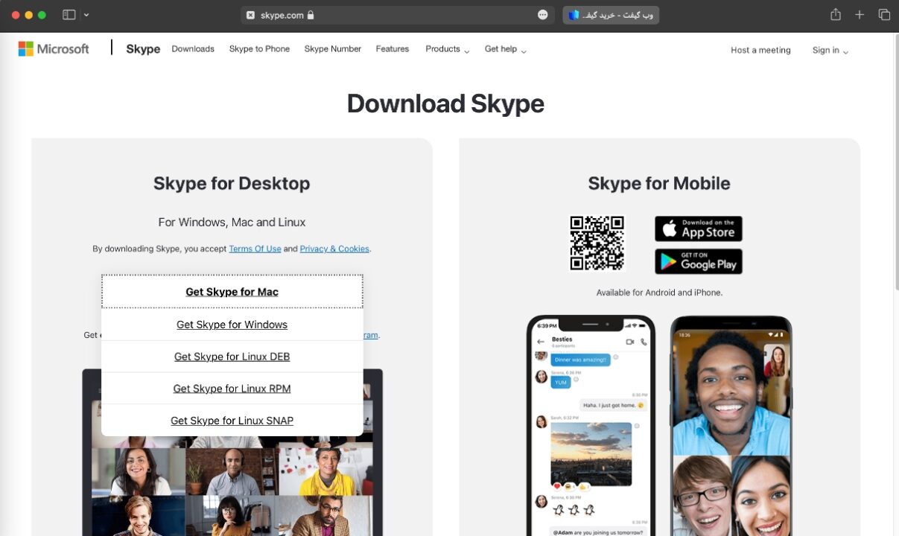Expand the Get help dropdown
This screenshot has width=899, height=536.
pos(505,49)
